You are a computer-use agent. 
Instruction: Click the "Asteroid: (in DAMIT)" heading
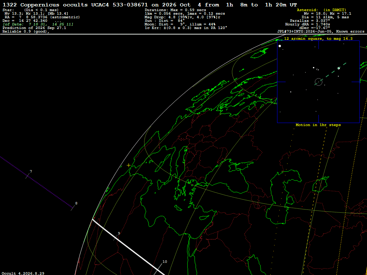click(x=321, y=10)
